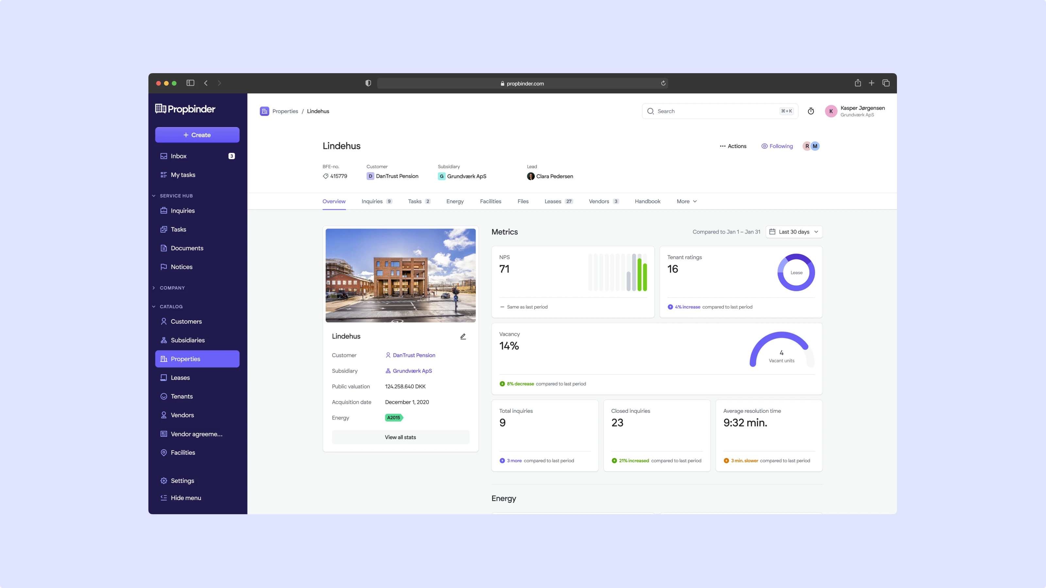Collapse sidebar with Hide menu

tap(185, 498)
